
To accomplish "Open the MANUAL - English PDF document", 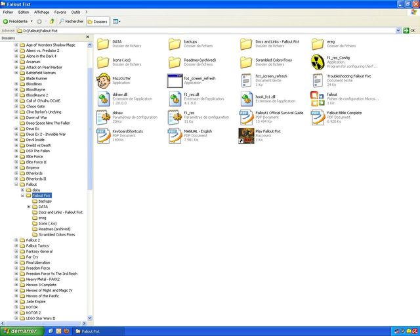I will pos(175,136).
